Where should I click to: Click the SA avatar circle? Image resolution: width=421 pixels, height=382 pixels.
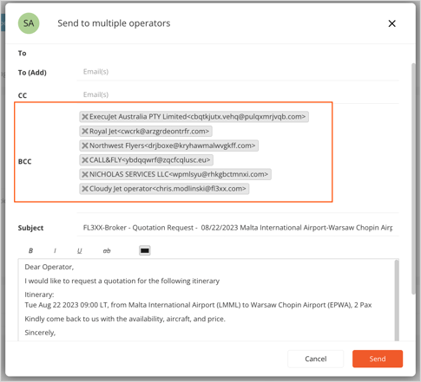tap(29, 23)
